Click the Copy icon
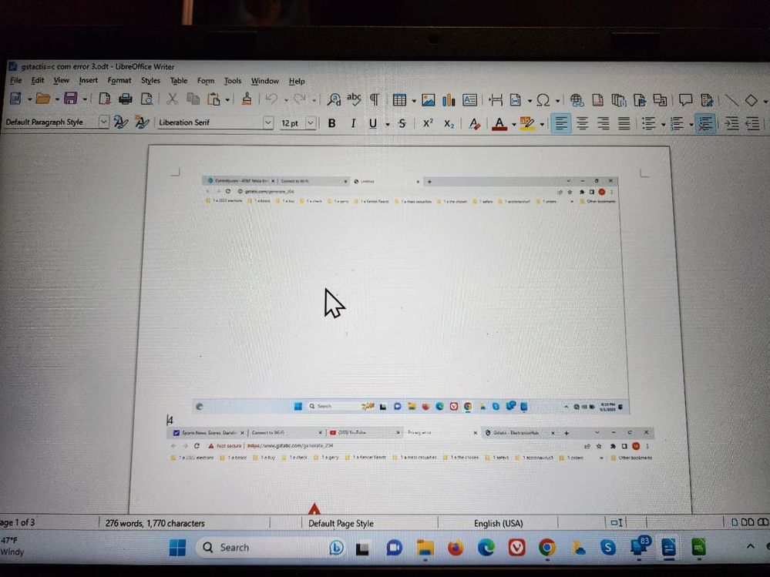The width and height of the screenshot is (770, 577). point(193,99)
